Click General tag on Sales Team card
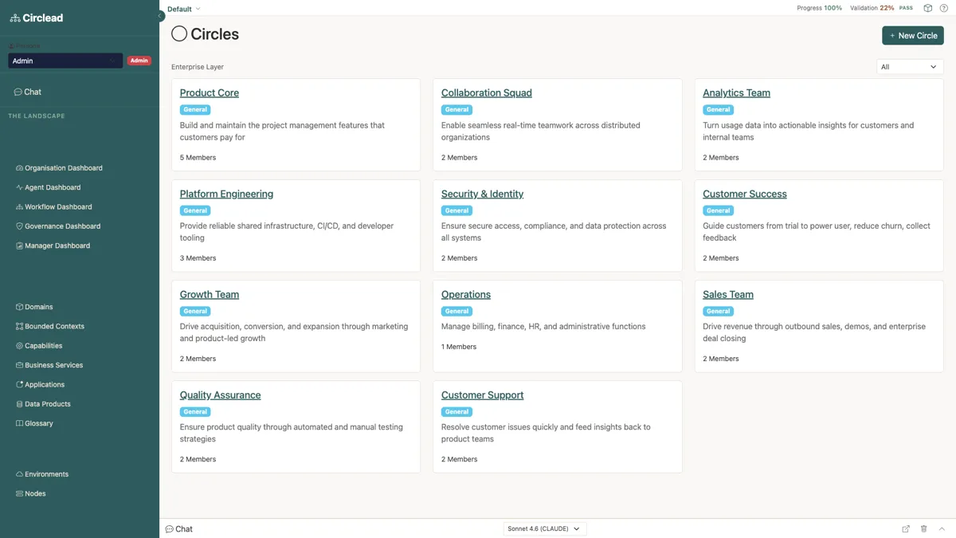Image resolution: width=956 pixels, height=538 pixels. pos(718,312)
